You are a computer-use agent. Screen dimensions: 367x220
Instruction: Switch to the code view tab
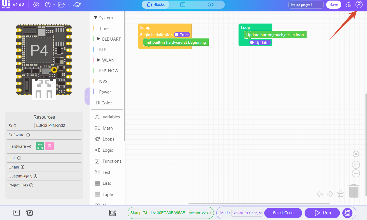click(211, 5)
